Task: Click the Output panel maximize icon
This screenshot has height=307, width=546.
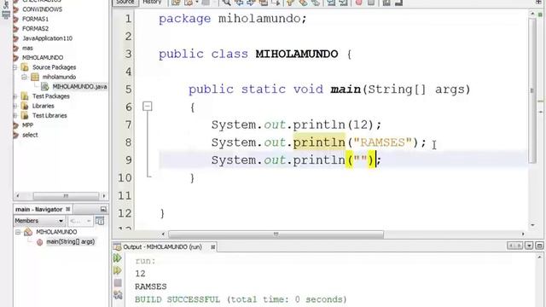Action: pos(539,246)
